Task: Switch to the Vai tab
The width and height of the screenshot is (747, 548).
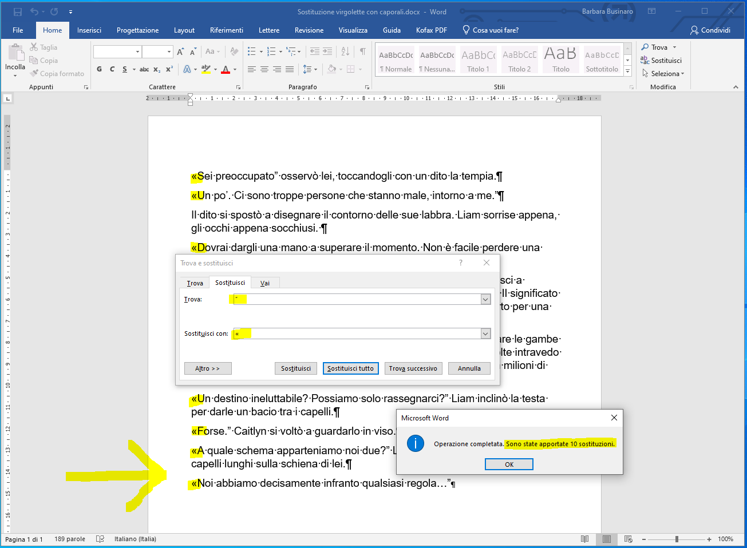Action: point(264,283)
